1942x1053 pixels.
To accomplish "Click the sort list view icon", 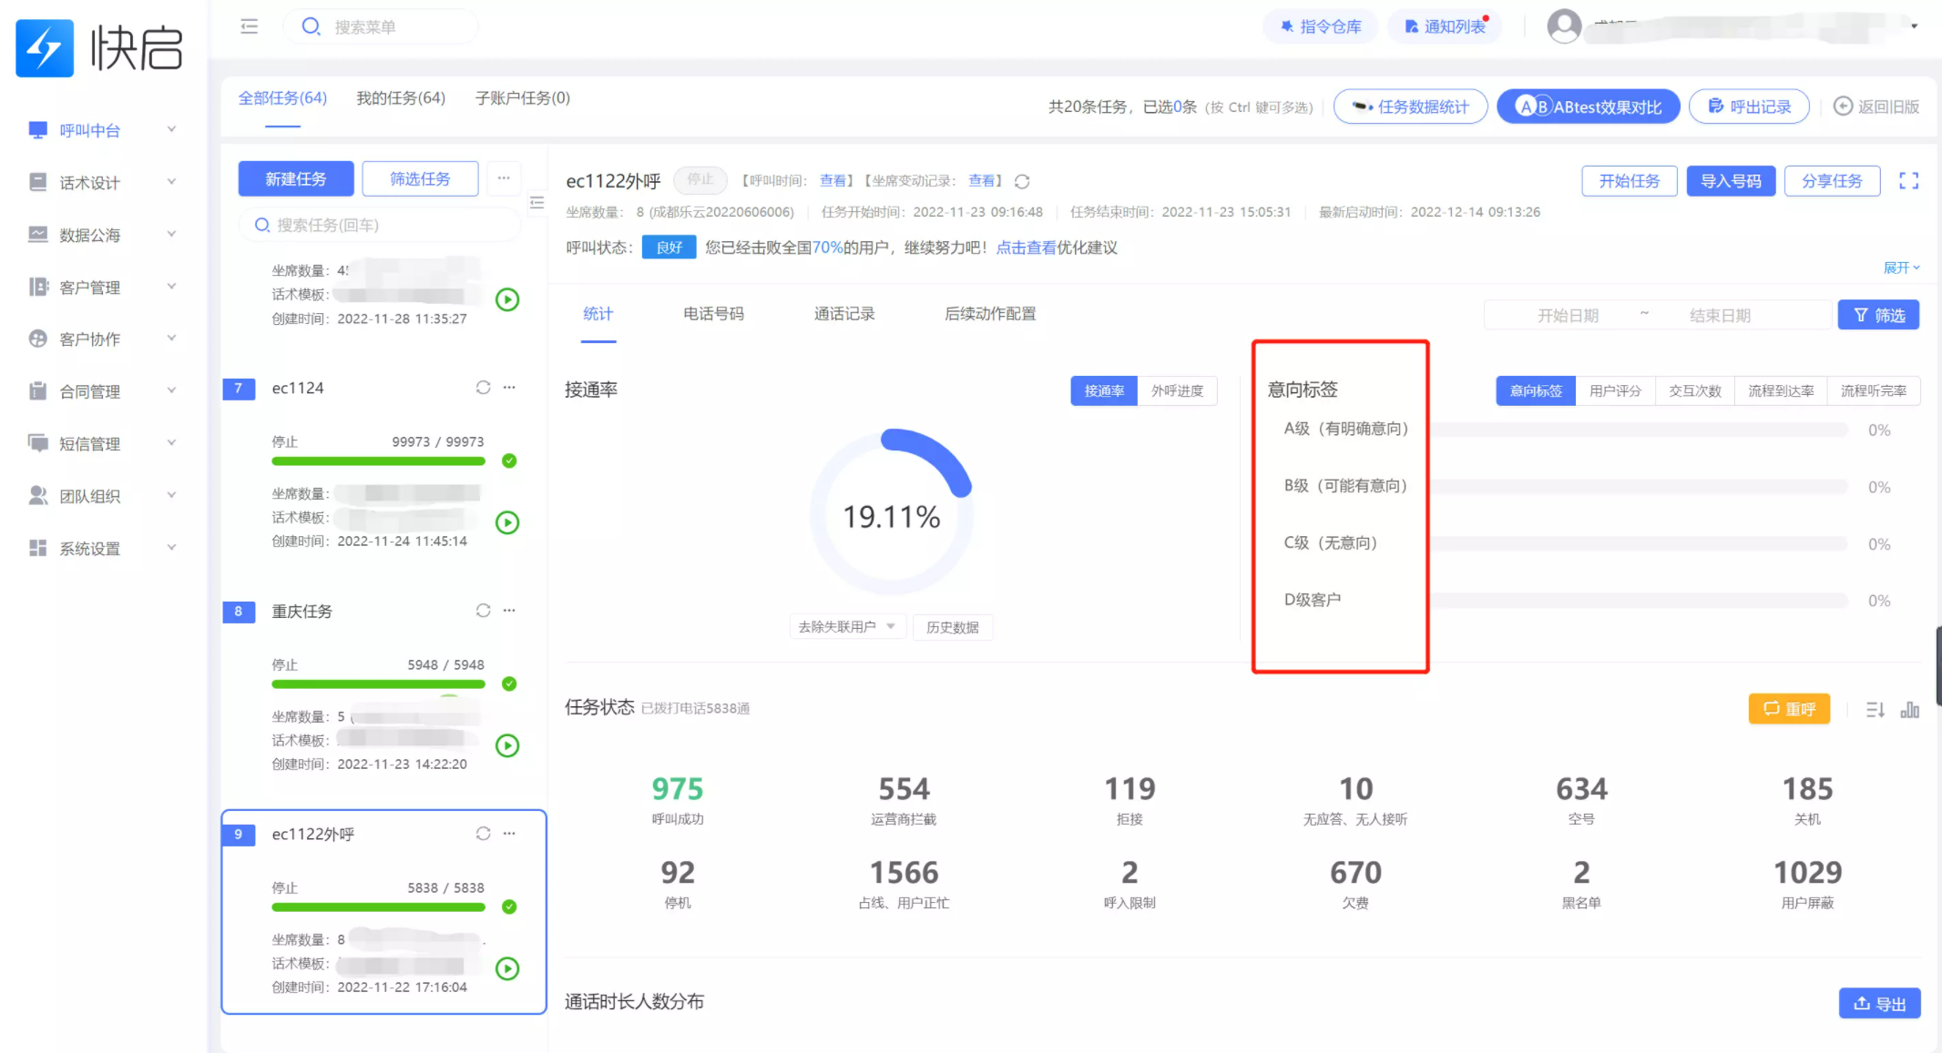I will click(1875, 709).
